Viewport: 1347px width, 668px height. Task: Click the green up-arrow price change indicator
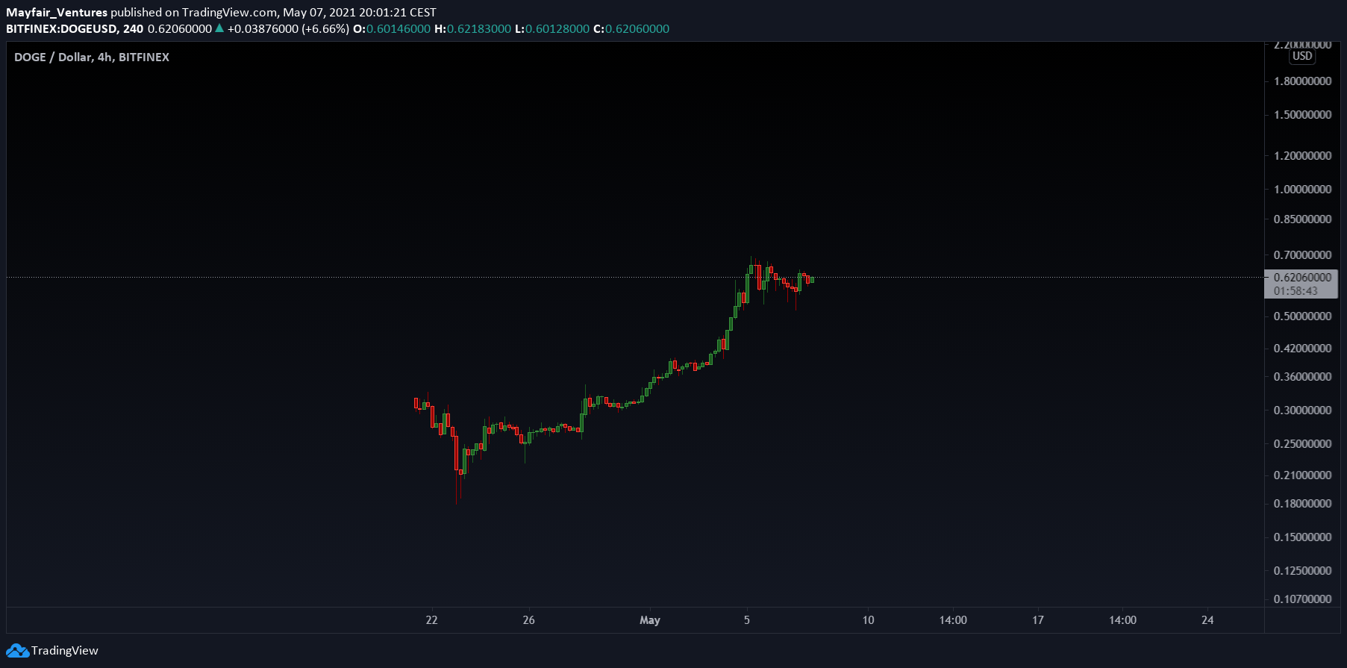[x=219, y=28]
